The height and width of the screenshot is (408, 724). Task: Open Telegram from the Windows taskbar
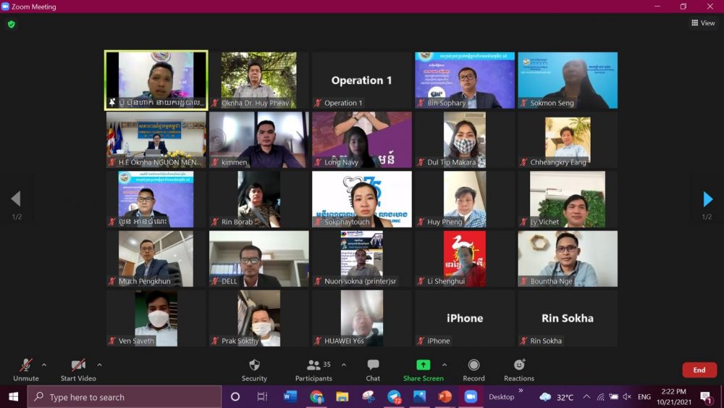point(395,396)
